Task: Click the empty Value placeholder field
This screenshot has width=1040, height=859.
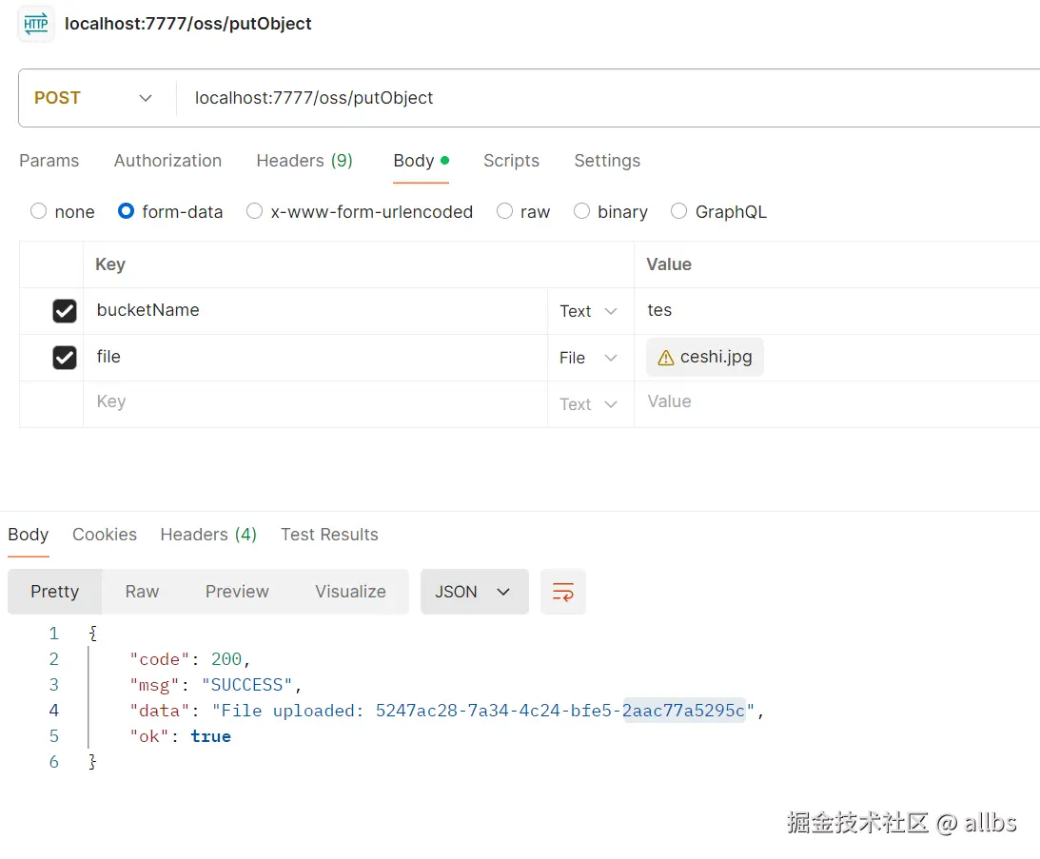Action: [x=837, y=402]
